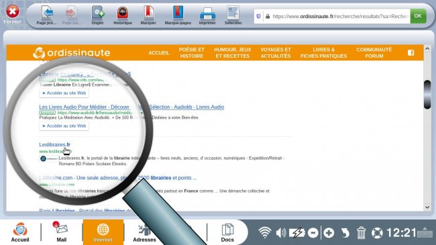The image size is (436, 245).
Task: Click the speaker volume icon
Action: coord(281,233)
